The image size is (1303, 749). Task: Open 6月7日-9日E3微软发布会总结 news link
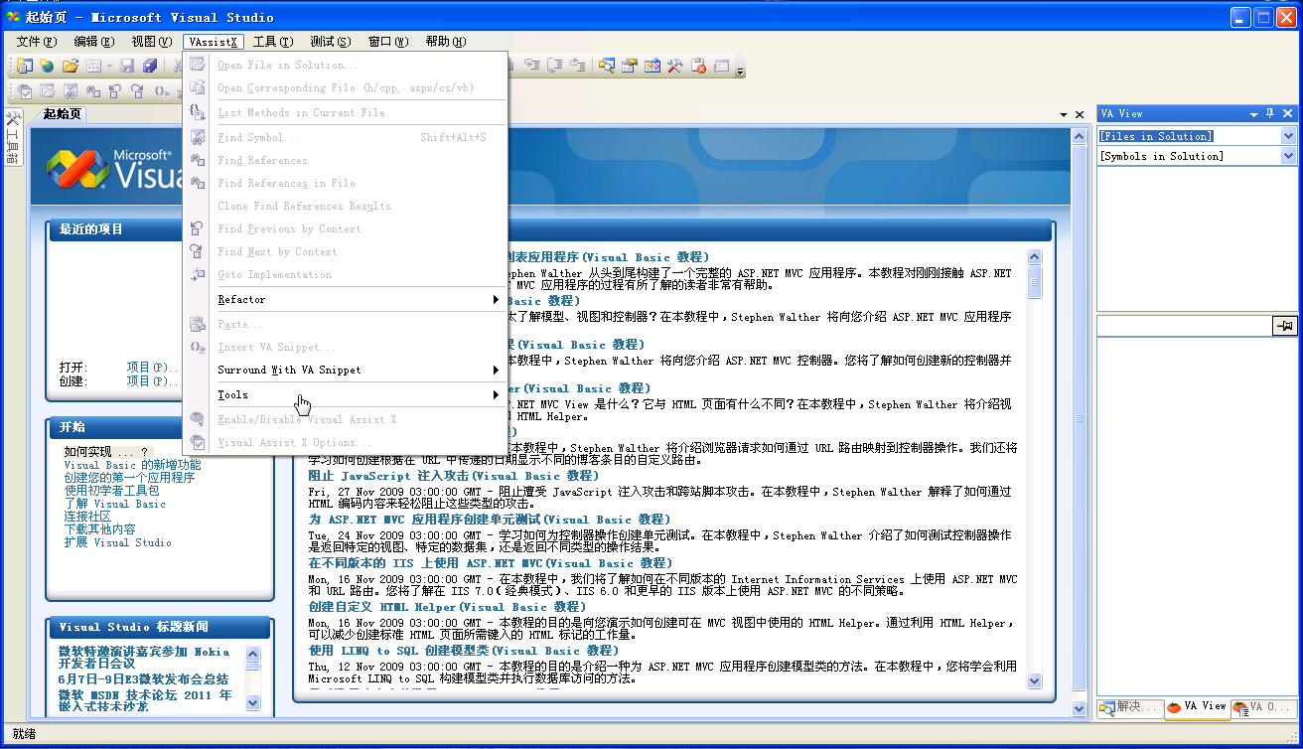coord(143,679)
